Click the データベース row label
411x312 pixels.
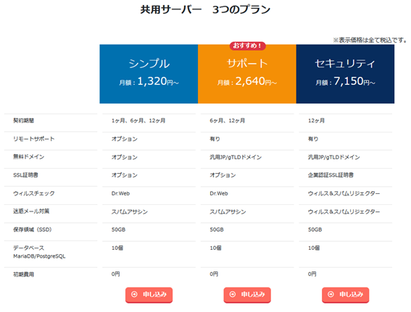pyautogui.click(x=29, y=248)
